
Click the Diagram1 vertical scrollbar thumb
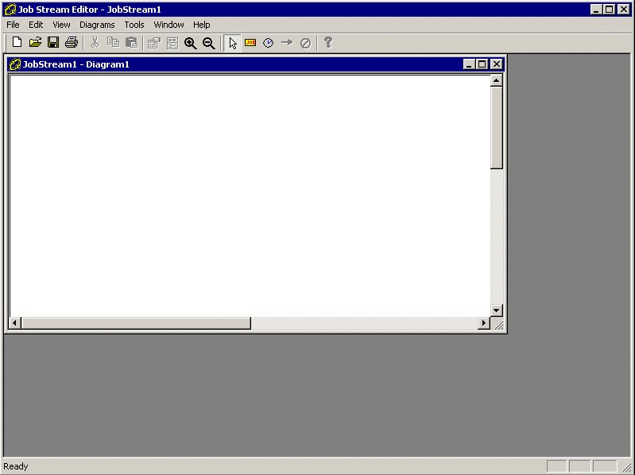click(497, 127)
